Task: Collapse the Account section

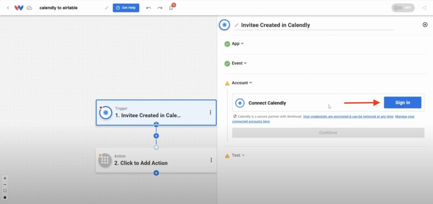Action: (x=241, y=83)
